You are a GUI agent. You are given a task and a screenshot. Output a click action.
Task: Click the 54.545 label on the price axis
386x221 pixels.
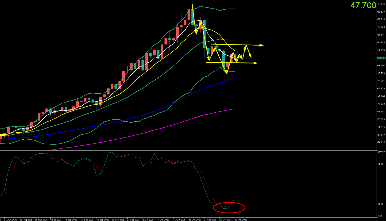click(x=381, y=4)
